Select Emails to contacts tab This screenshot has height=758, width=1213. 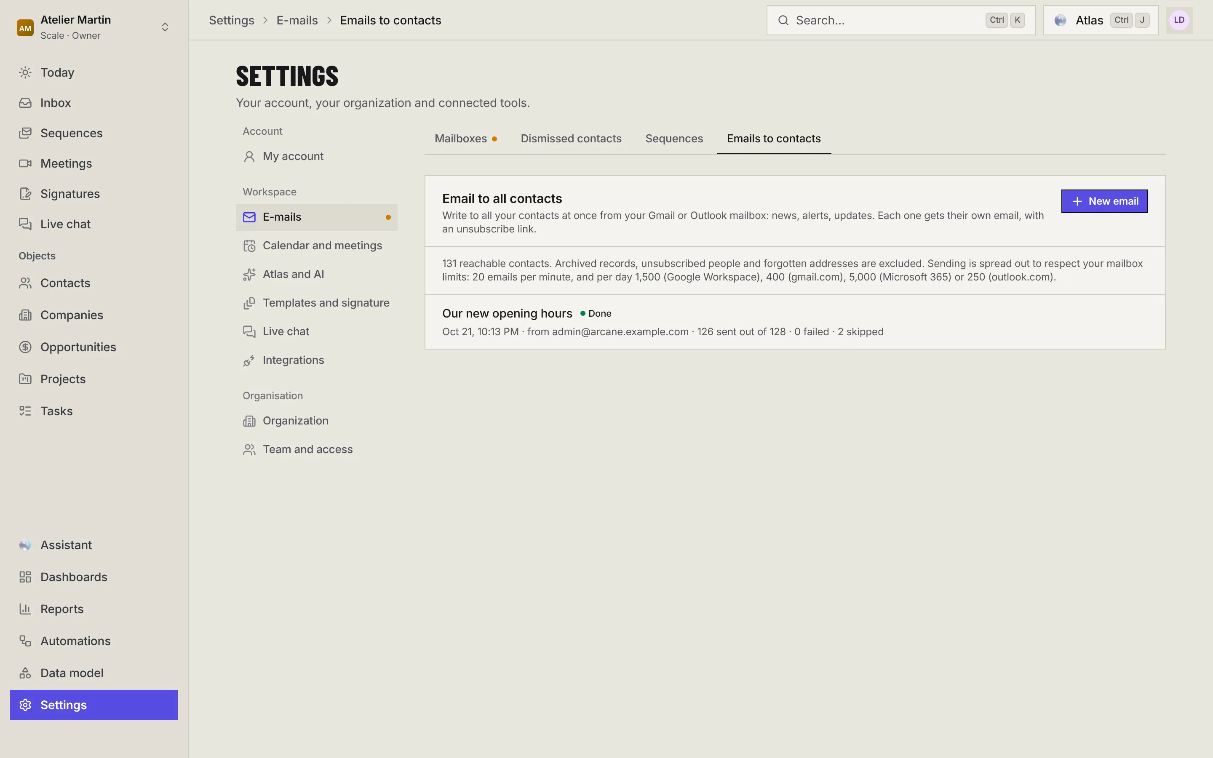pos(773,139)
